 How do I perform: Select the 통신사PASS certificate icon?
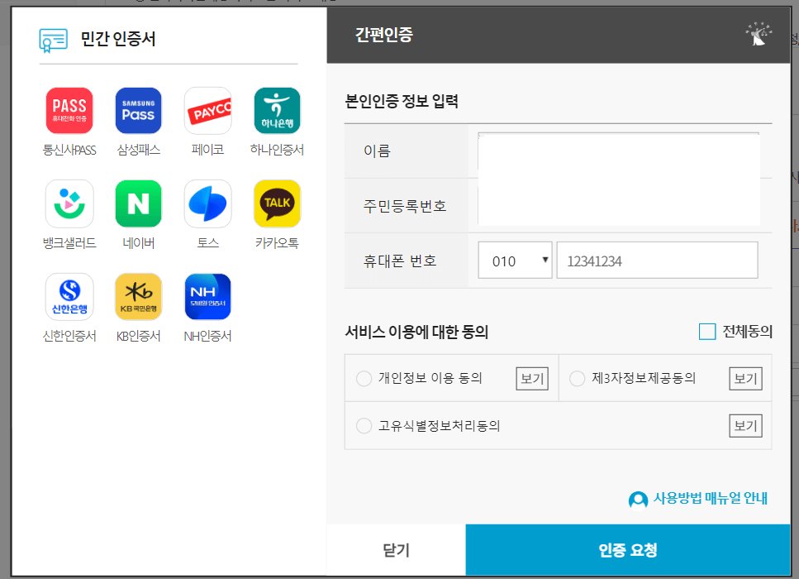coord(69,111)
